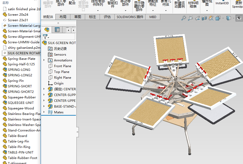Screen dimensions: 243x164
Task: Click the Display Style cube icon
Action: (x=229, y=18)
